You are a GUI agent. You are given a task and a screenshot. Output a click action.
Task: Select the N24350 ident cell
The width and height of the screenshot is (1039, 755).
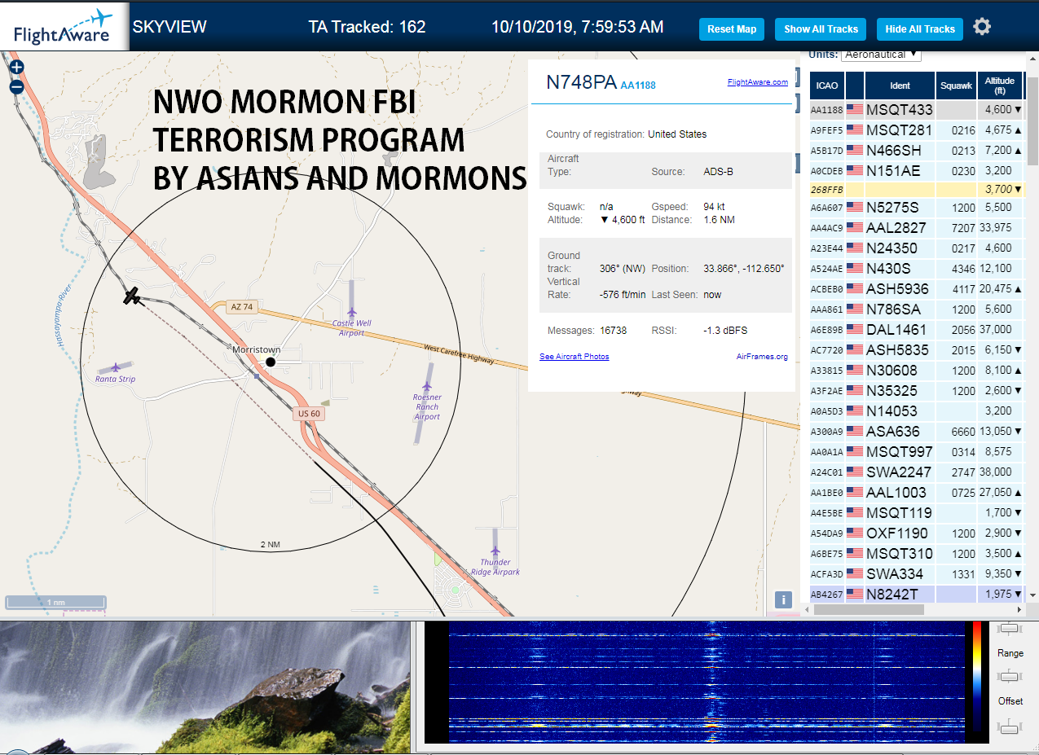(900, 248)
